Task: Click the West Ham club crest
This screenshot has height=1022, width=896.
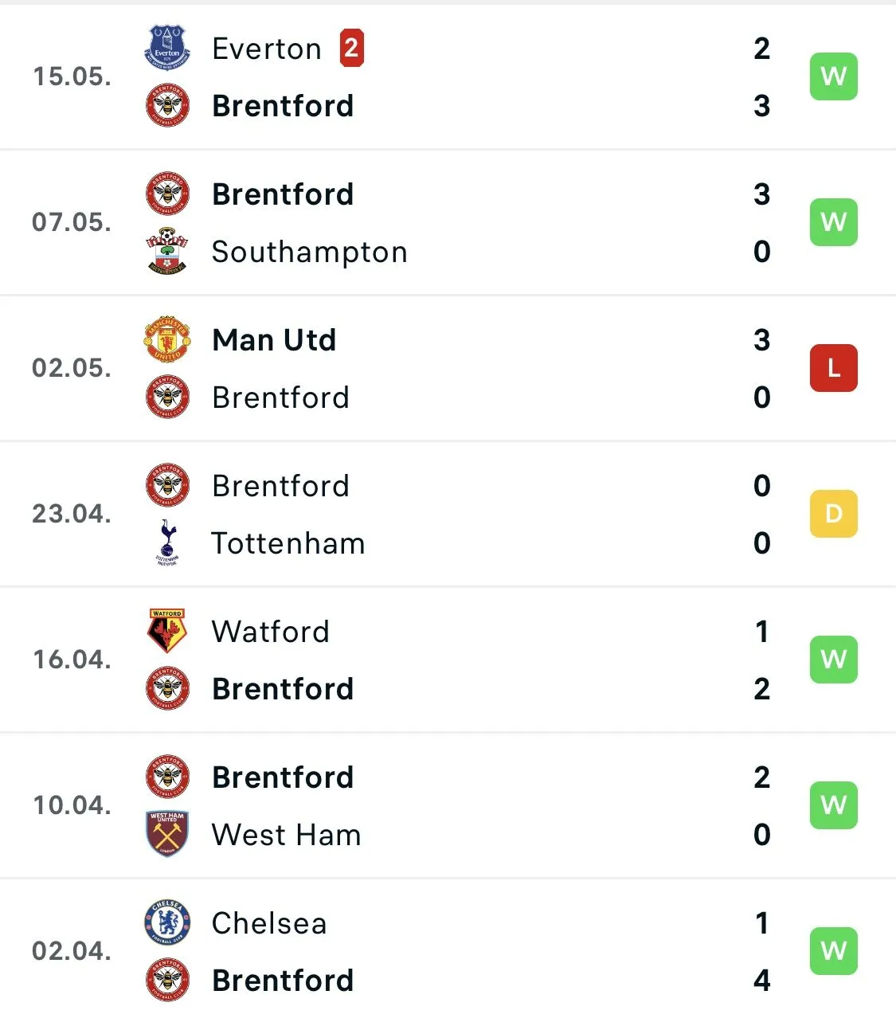Action: point(167,834)
